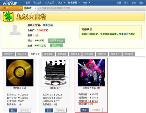Click 无权赠送 under 滚石唱片公司
The width and height of the screenshot is (146, 113).
coord(25,110)
